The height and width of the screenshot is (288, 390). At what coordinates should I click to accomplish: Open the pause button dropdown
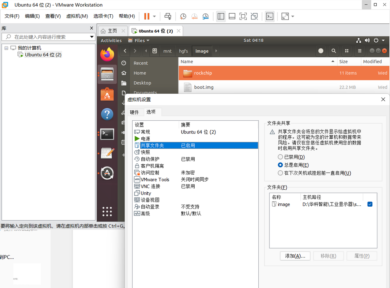pyautogui.click(x=155, y=16)
